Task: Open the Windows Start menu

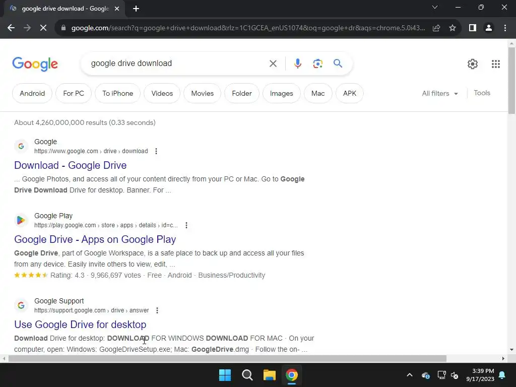Action: pyautogui.click(x=225, y=375)
